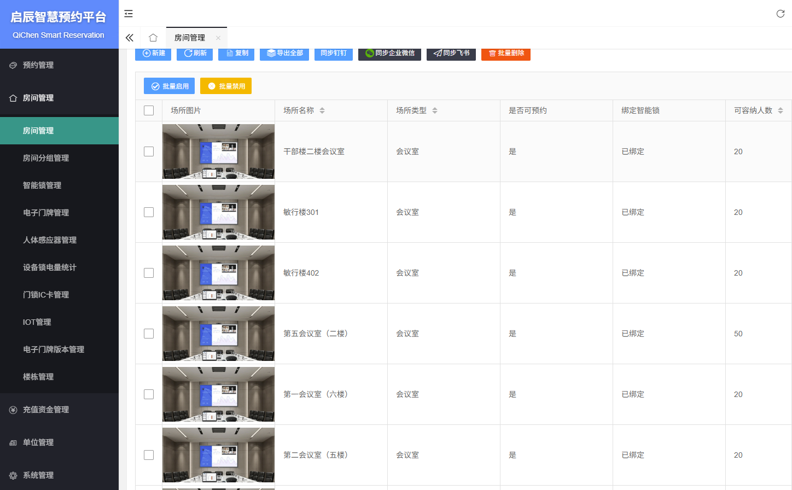Navigate to 人体感应器管理

point(59,240)
